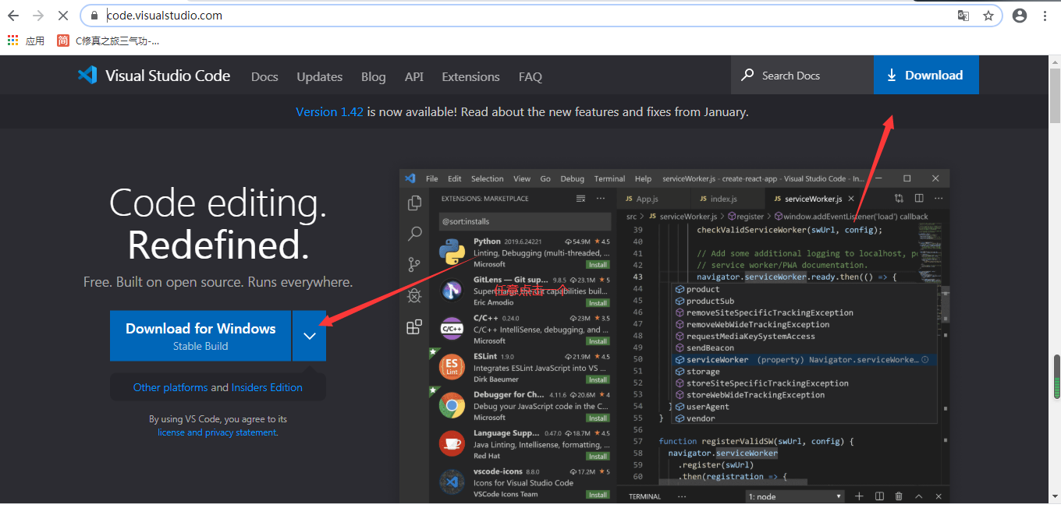Click Source Control icon in activity bar
Image resolution: width=1061 pixels, height=508 pixels.
414,265
